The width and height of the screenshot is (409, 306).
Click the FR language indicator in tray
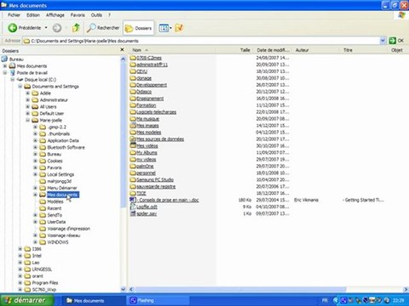(325, 300)
